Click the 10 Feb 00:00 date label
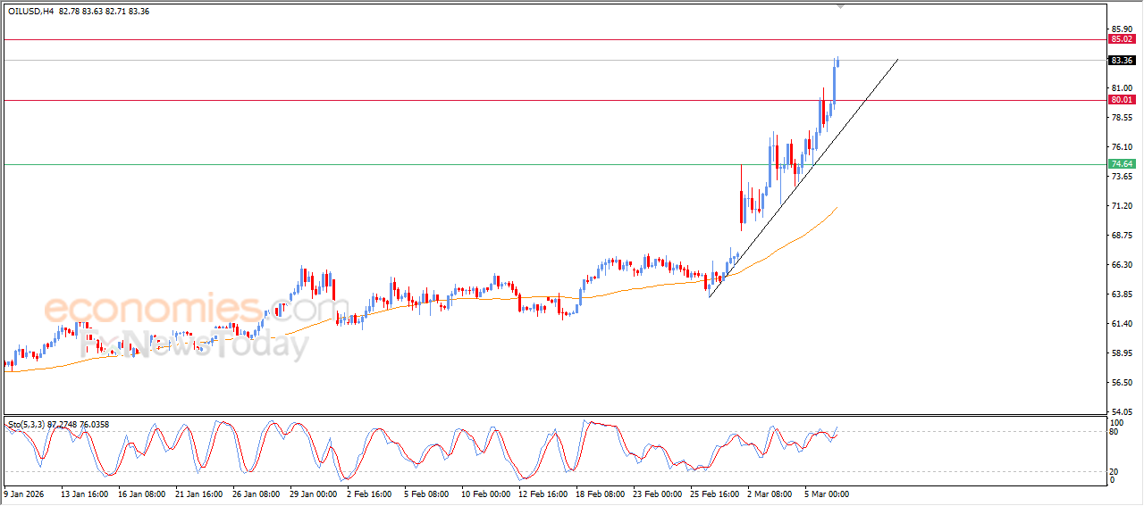Screen dimensions: 1144x506 tap(485, 493)
